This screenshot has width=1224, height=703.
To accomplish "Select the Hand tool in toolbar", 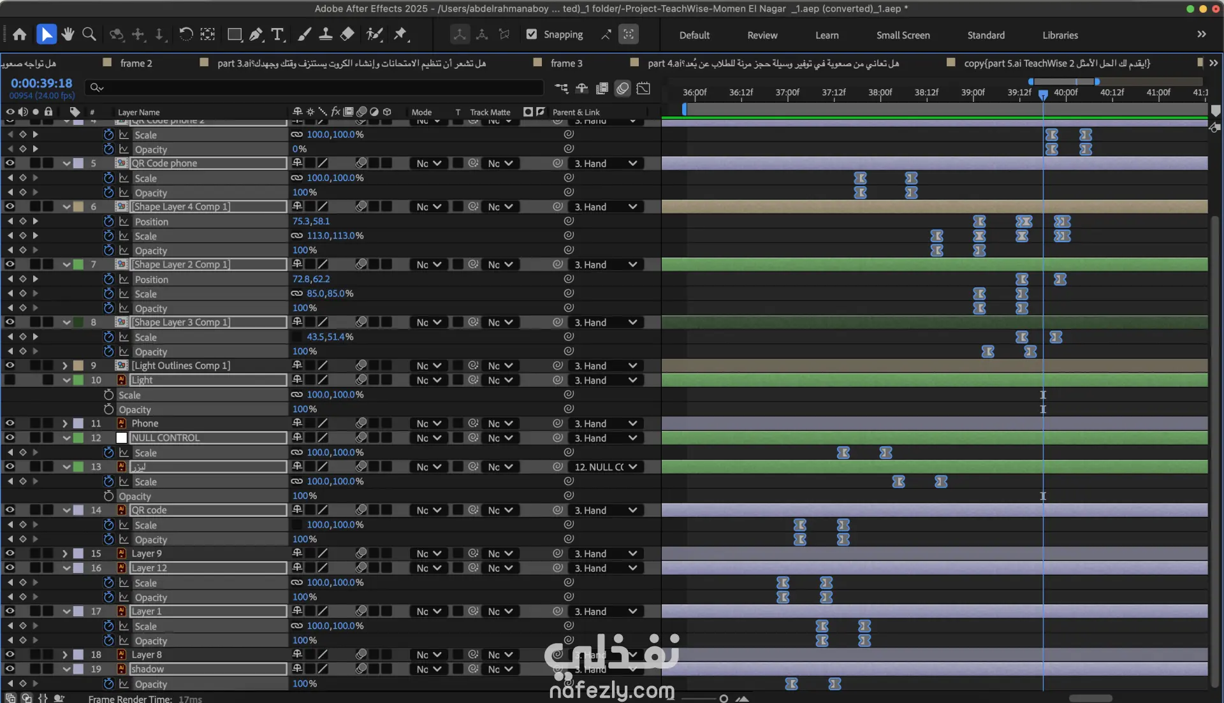I will tap(68, 34).
